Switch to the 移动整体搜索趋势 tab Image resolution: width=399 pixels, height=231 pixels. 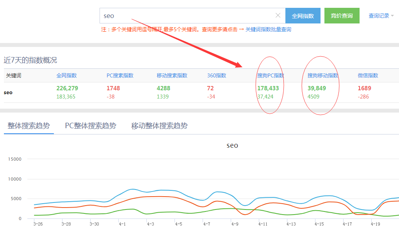click(159, 126)
